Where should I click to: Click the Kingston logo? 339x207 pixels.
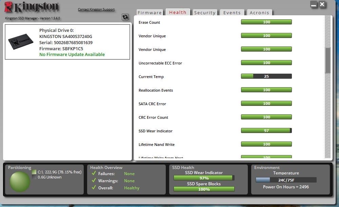[32, 7]
